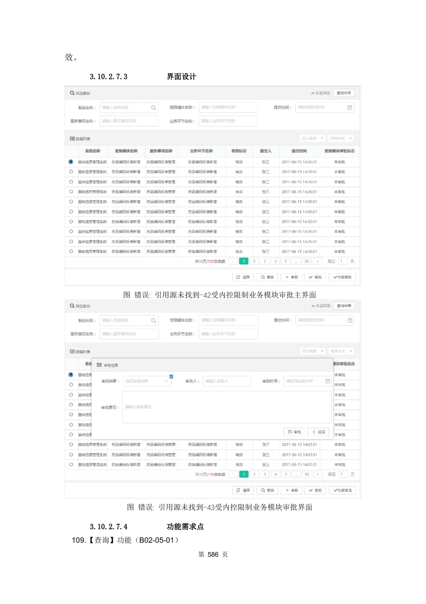Click the 返回 button in the approval dialog

click(x=318, y=432)
